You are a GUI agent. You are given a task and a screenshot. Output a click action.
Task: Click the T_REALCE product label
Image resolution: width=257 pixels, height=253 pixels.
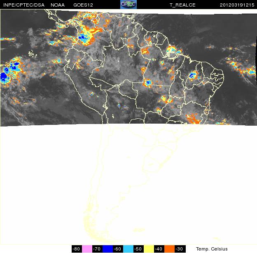coord(182,5)
